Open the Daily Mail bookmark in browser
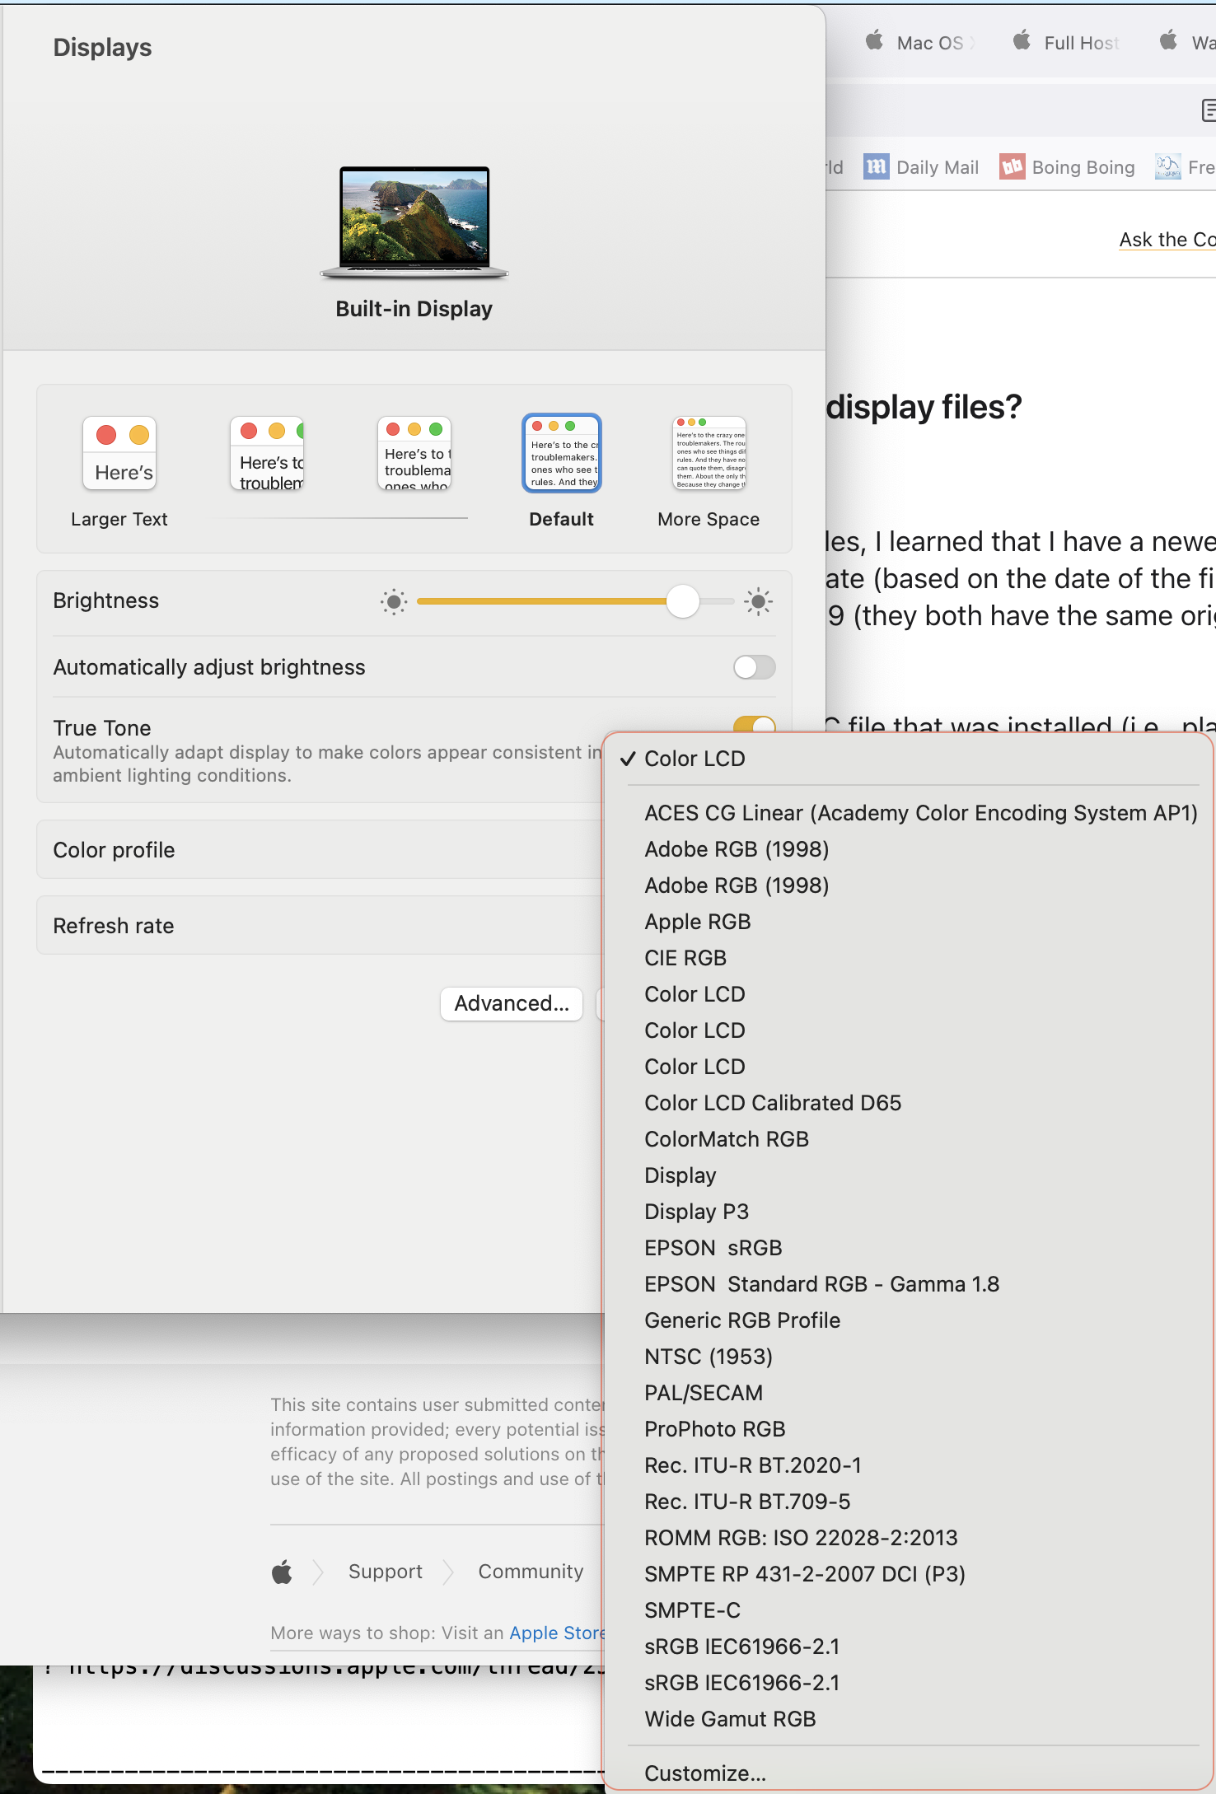The height and width of the screenshot is (1794, 1216). point(921,167)
